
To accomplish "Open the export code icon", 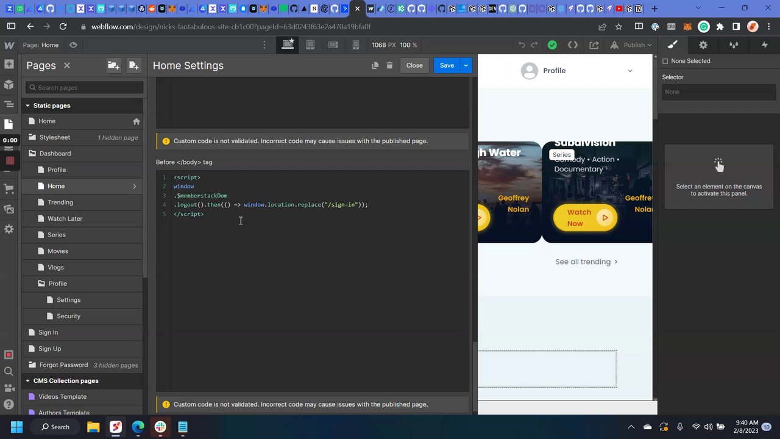I will [573, 45].
